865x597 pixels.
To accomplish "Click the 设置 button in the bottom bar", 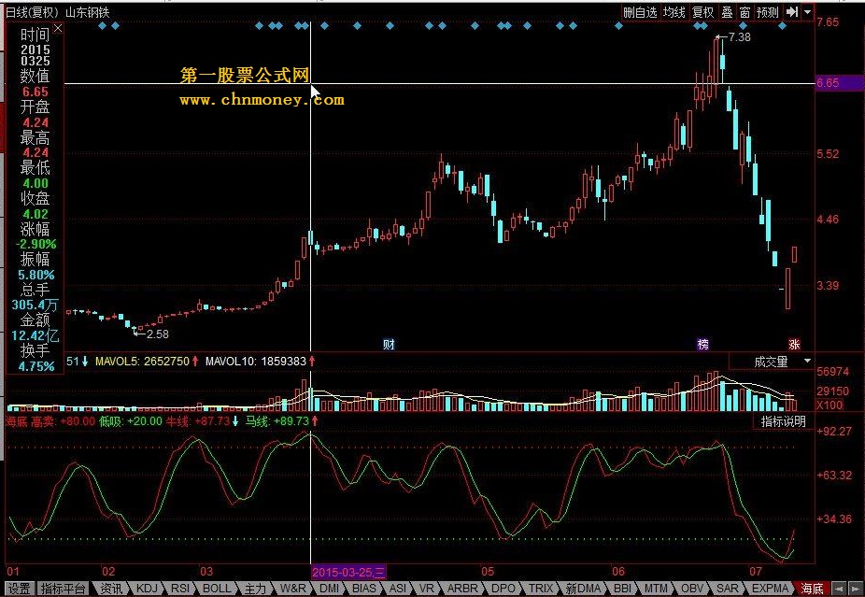I will click(20, 589).
